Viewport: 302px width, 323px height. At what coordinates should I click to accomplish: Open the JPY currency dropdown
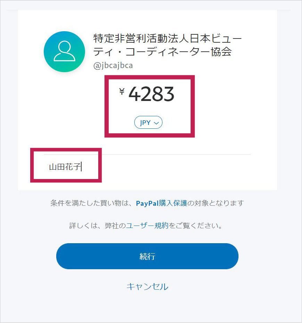point(148,122)
